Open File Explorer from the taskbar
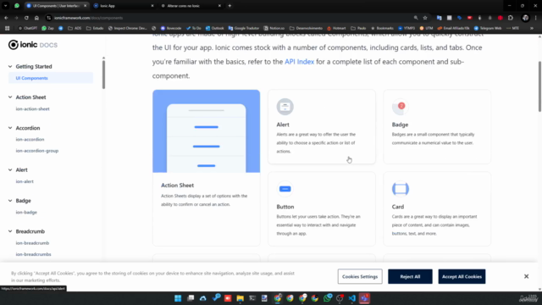This screenshot has width=542, height=305. pyautogui.click(x=240, y=298)
